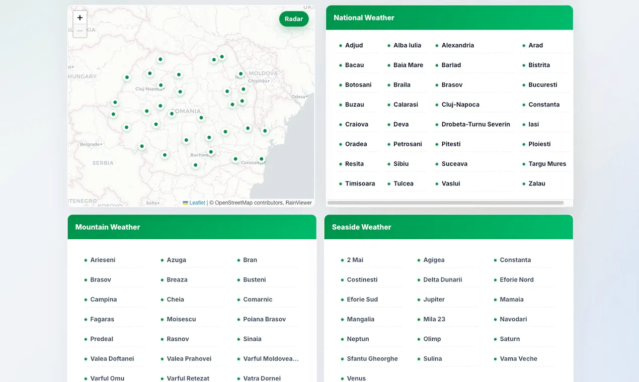
Task: Open weather for Buzau
Action: (355, 105)
